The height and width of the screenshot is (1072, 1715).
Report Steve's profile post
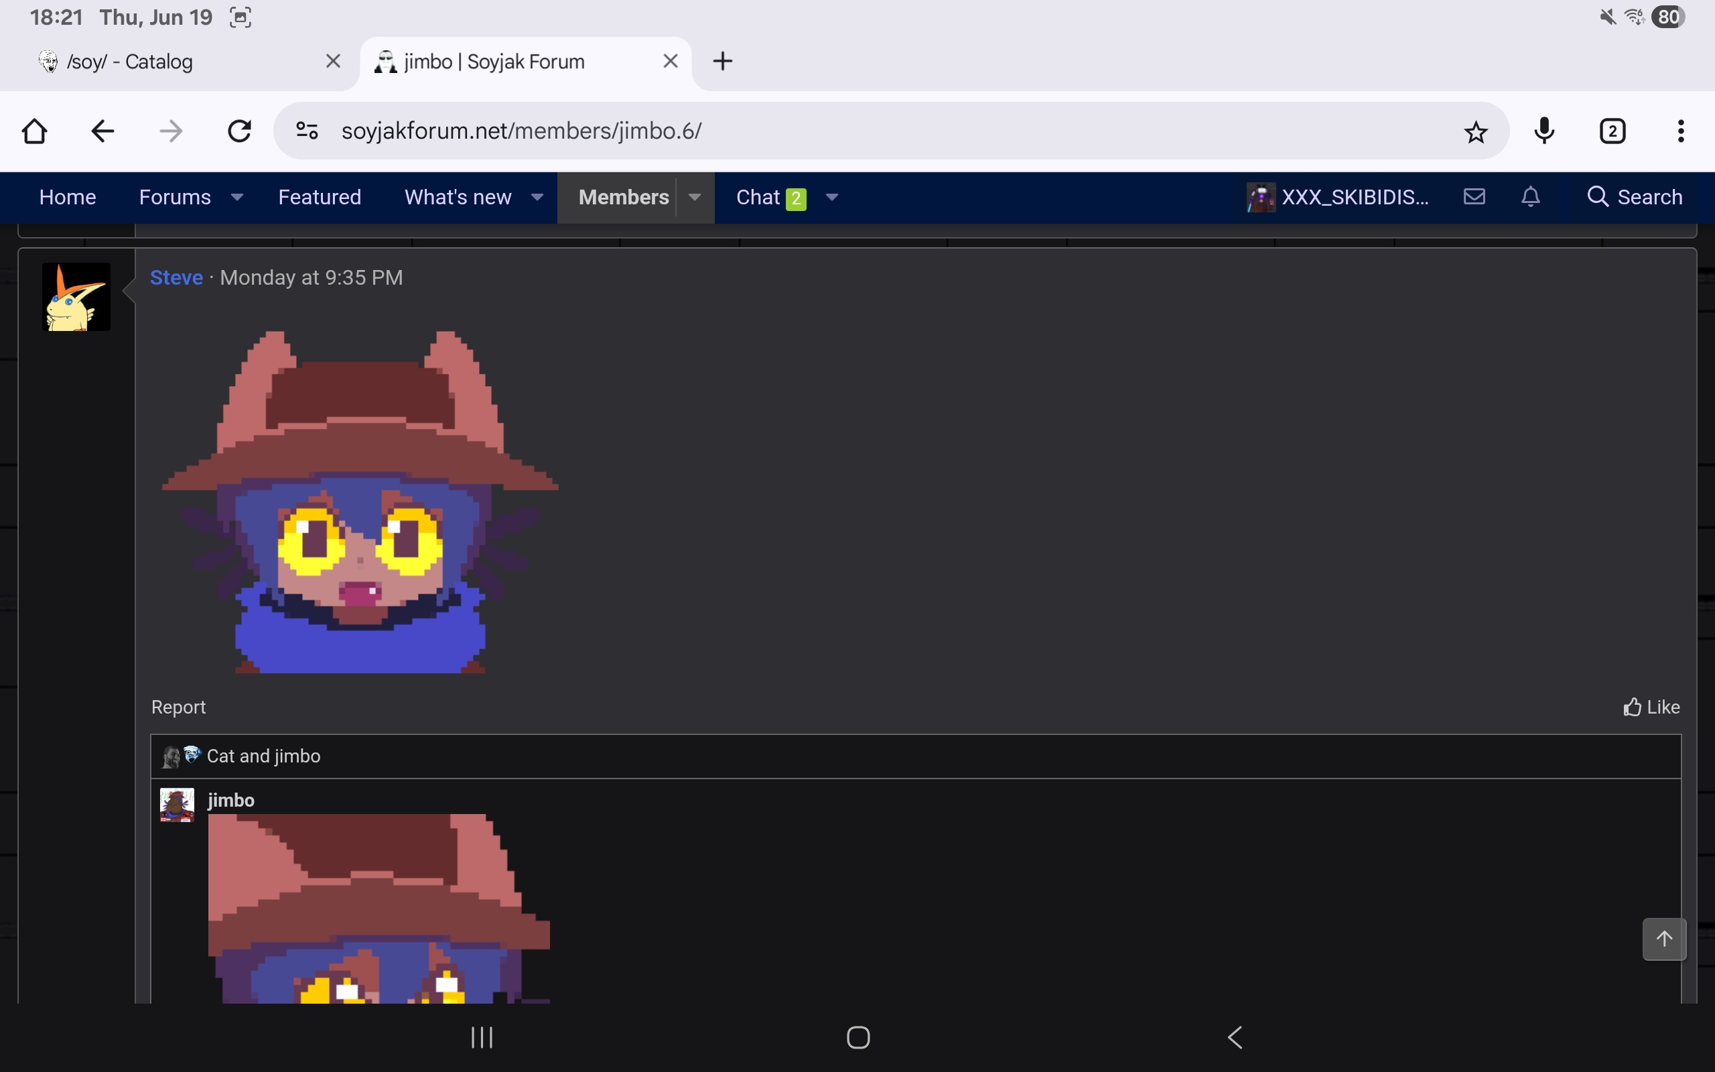179,707
